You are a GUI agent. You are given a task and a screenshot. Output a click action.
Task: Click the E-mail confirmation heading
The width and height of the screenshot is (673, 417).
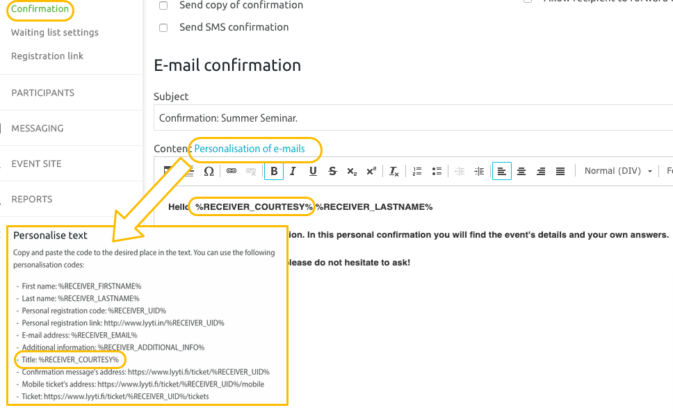[x=227, y=65]
